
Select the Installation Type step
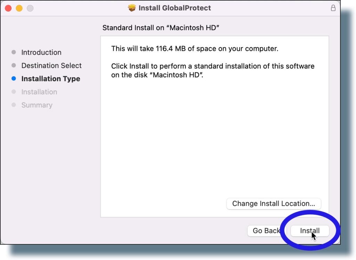tap(51, 79)
